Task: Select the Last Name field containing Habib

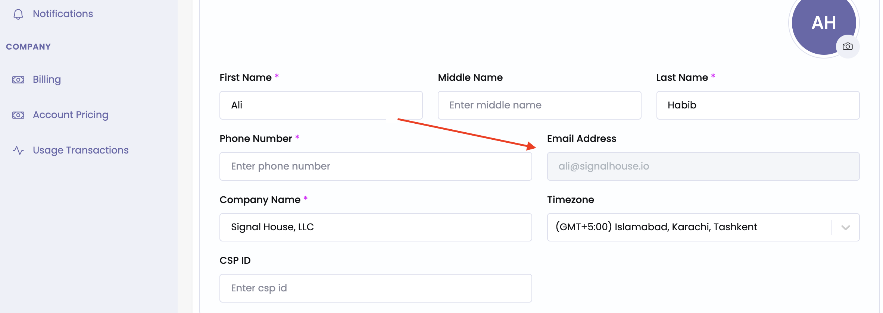Action: [x=758, y=105]
